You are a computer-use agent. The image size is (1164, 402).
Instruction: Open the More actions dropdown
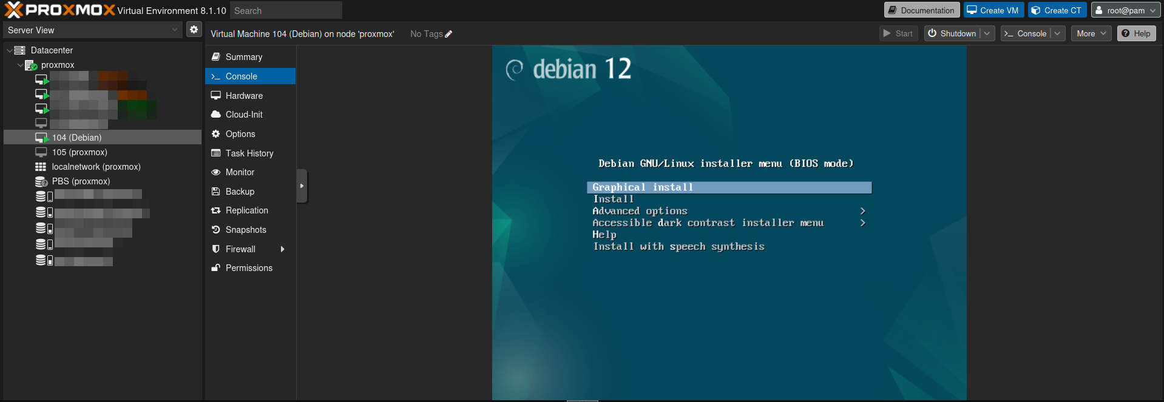[x=1091, y=34]
